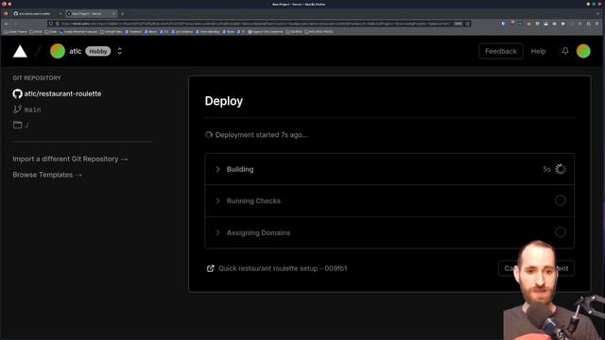Click the Running Checks row label
This screenshot has height=340, width=605.
click(253, 201)
